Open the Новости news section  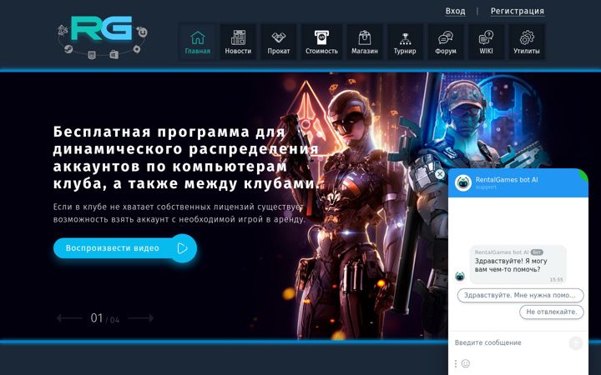238,42
